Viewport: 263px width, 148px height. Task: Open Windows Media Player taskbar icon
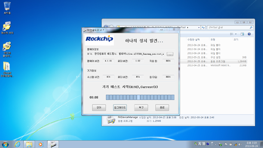40,144
